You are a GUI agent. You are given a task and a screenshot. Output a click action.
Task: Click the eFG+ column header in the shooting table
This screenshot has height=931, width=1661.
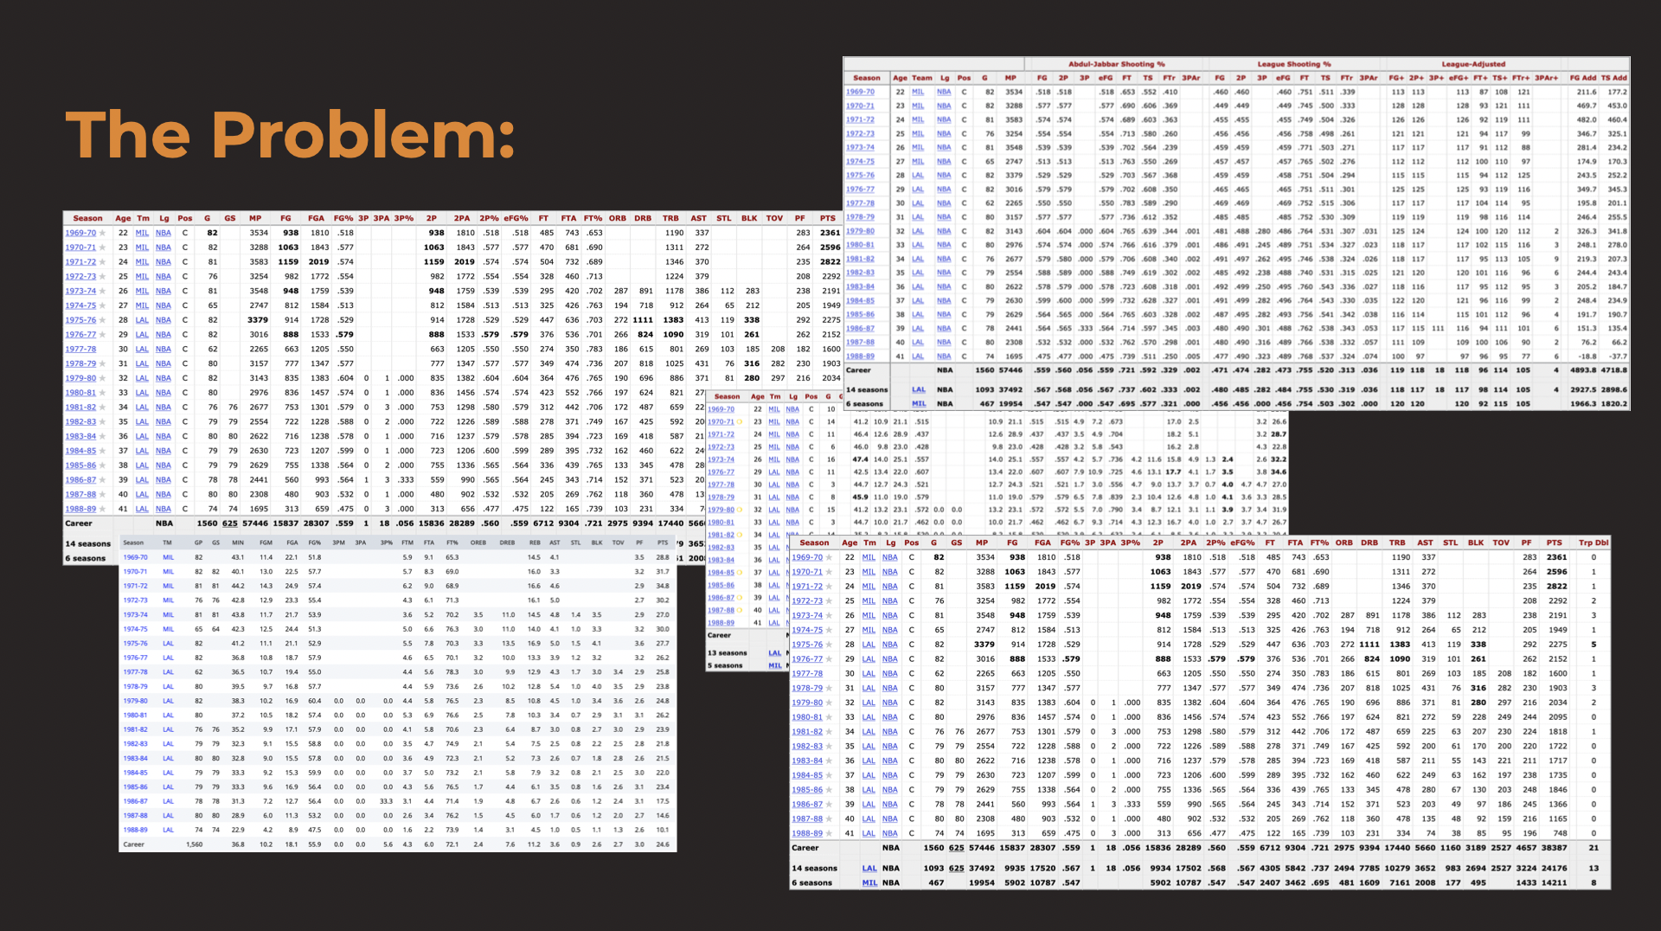(1459, 78)
